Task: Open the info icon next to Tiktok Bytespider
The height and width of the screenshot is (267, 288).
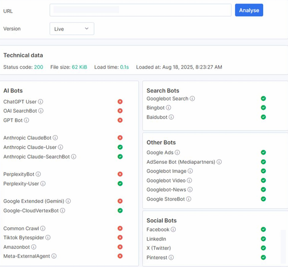Action: [x=48, y=237]
